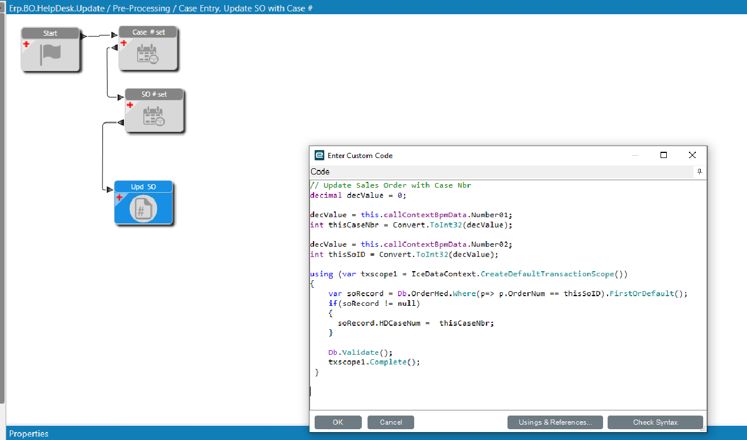Select the Case # set node icon

click(148, 53)
